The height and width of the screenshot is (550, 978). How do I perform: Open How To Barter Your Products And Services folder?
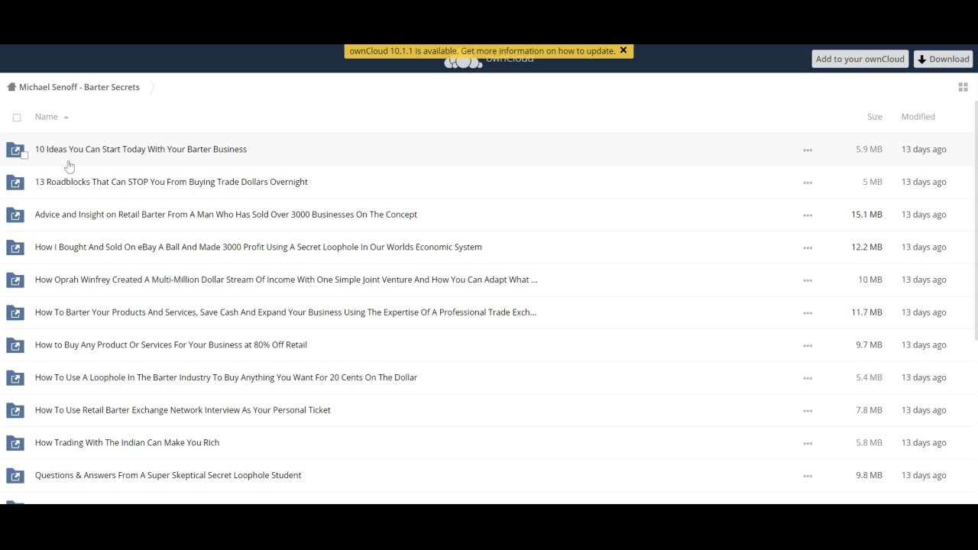(x=286, y=312)
